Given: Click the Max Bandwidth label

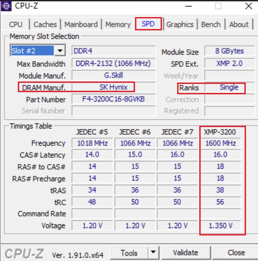Looking at the screenshot, I should tap(41, 64).
